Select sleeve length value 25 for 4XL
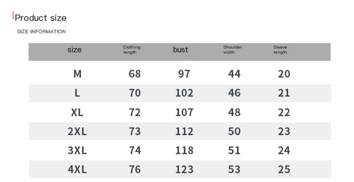This screenshot has width=354, height=182. coord(284,169)
